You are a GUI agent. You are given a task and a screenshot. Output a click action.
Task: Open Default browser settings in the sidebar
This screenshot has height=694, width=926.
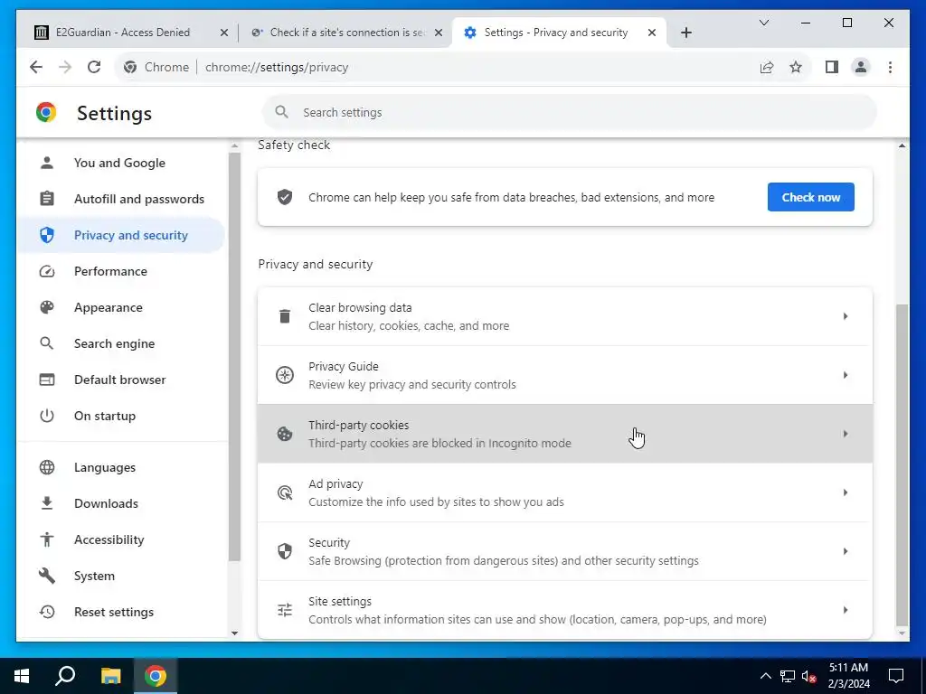tap(120, 380)
